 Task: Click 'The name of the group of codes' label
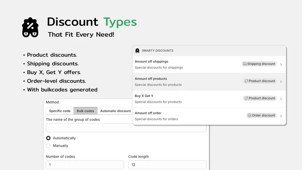[73, 119]
